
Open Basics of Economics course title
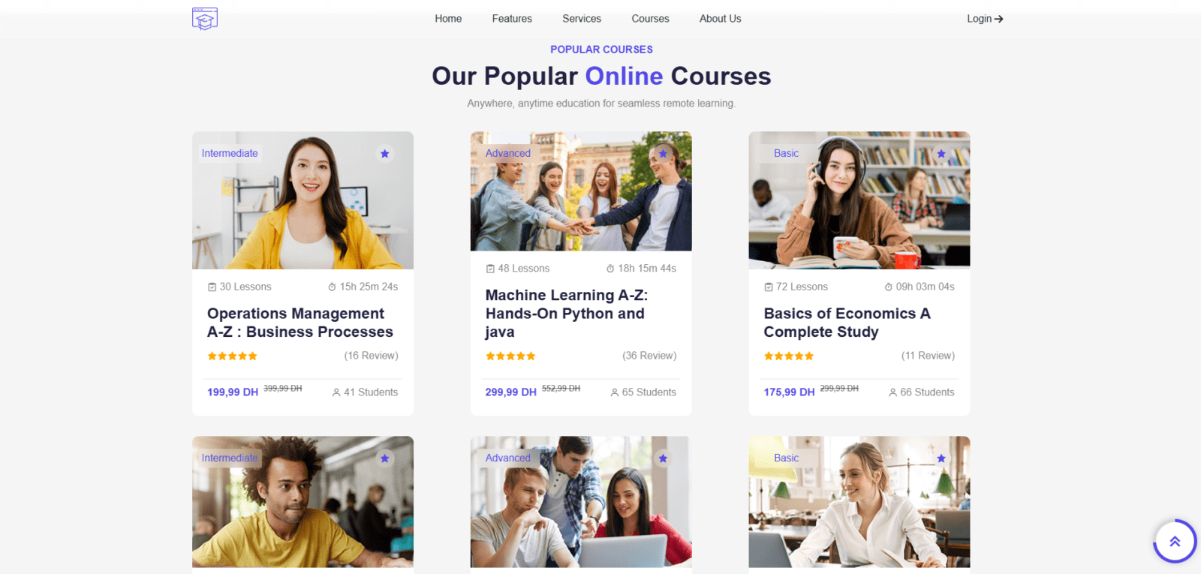pyautogui.click(x=847, y=323)
